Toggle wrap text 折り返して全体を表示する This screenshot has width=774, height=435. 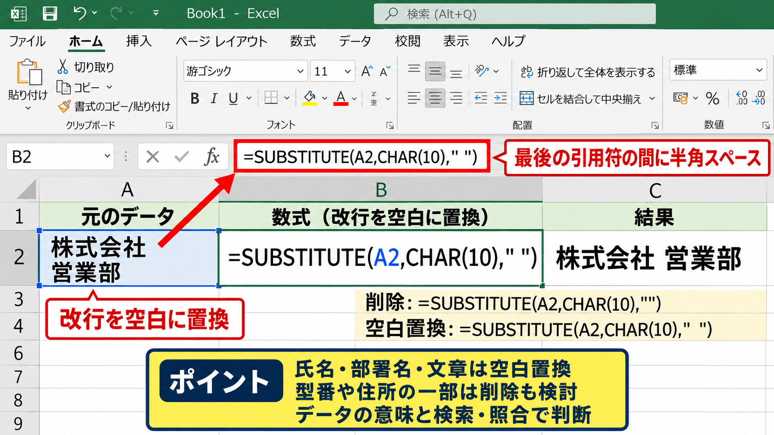(x=587, y=72)
